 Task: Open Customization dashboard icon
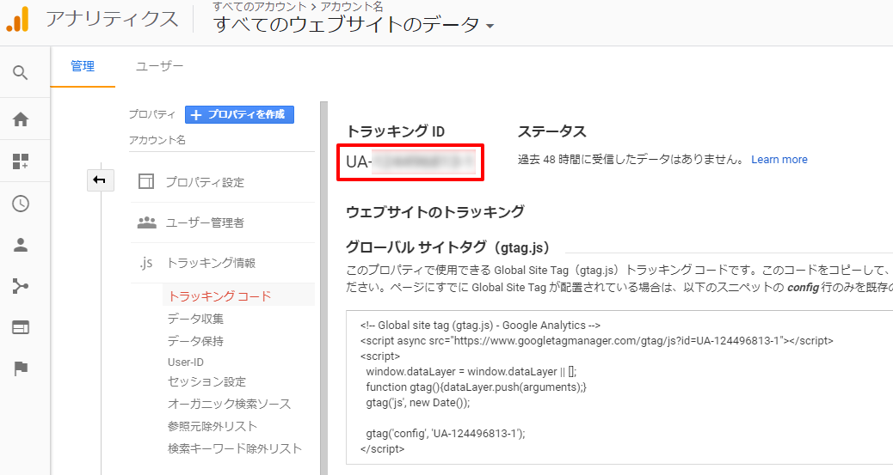(x=21, y=161)
